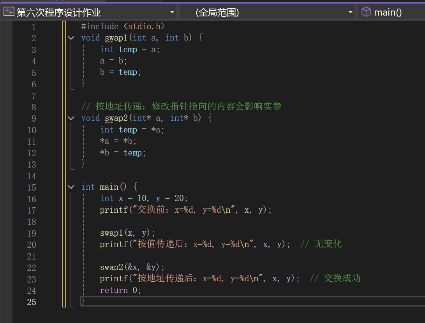Click the swap1 function name in its definition
425x323 pixels.
(116, 38)
